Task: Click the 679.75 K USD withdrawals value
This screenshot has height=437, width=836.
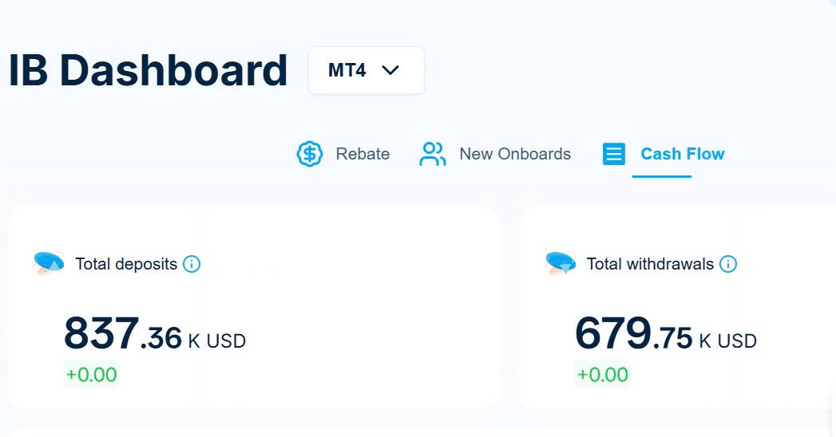Action: click(x=665, y=335)
